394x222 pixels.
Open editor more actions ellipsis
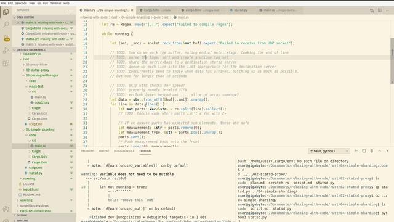point(387,10)
